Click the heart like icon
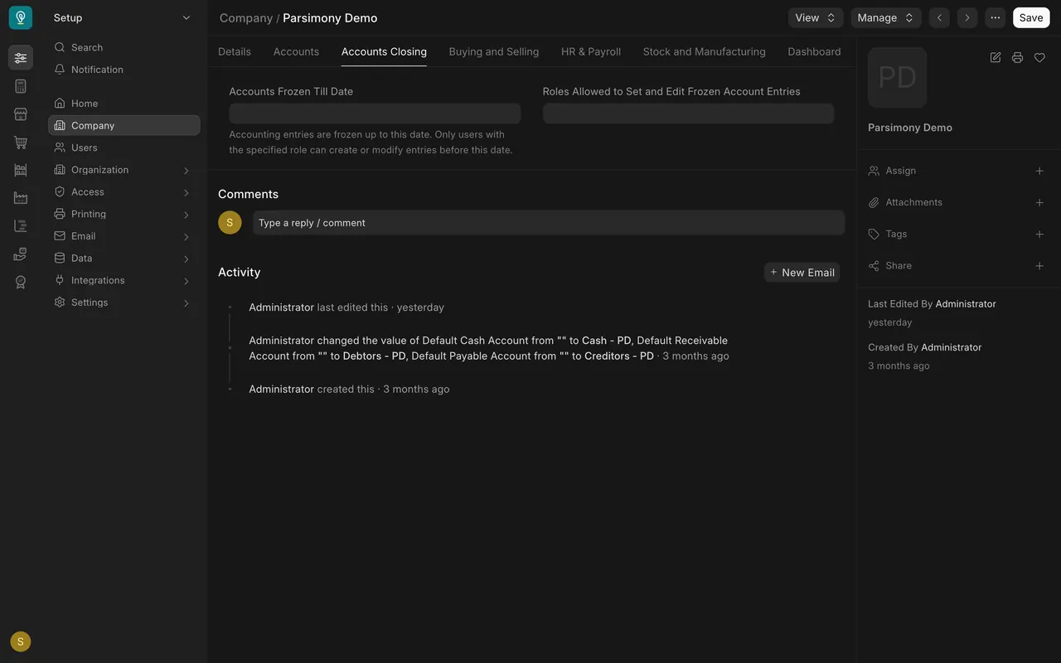The height and width of the screenshot is (663, 1061). pyautogui.click(x=1039, y=57)
